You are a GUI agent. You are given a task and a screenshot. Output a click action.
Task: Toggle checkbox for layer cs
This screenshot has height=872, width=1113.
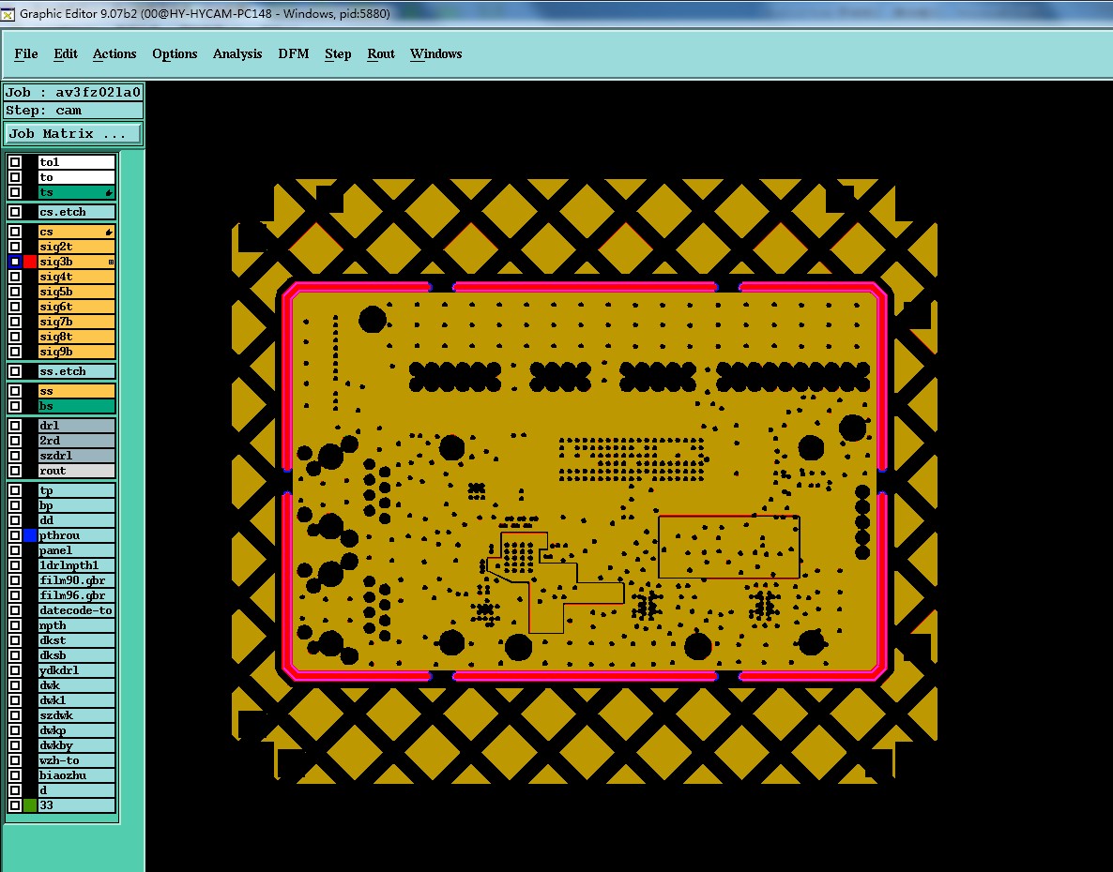(15, 232)
